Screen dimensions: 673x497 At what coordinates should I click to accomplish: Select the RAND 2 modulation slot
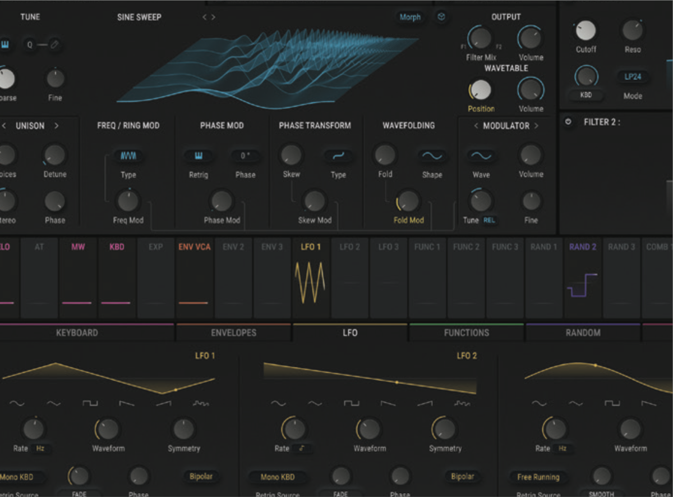[582, 276]
